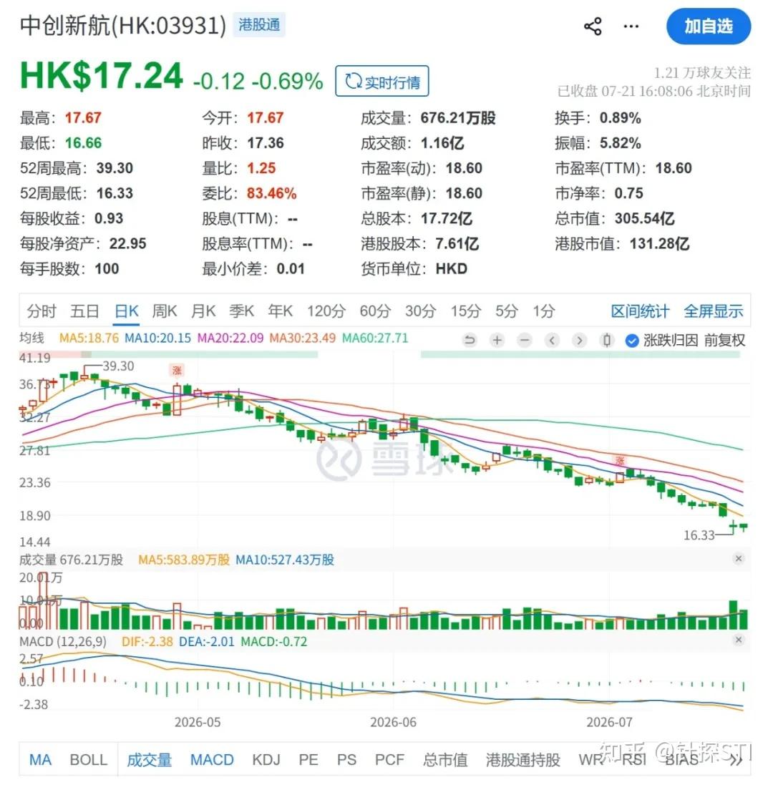The image size is (773, 785).
Task: Toggle the BOLL indicator
Action: [x=89, y=760]
